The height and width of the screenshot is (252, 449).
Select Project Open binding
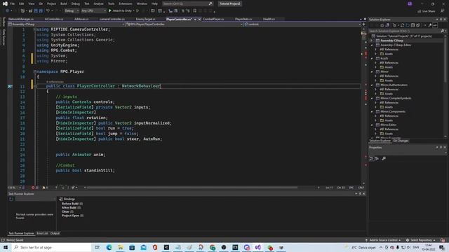[72, 216]
